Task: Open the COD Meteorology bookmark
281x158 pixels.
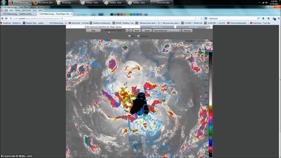Action: 57,23
